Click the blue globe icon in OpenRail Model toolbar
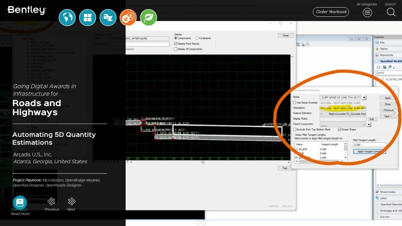The image size is (402, 226). pyautogui.click(x=384, y=67)
